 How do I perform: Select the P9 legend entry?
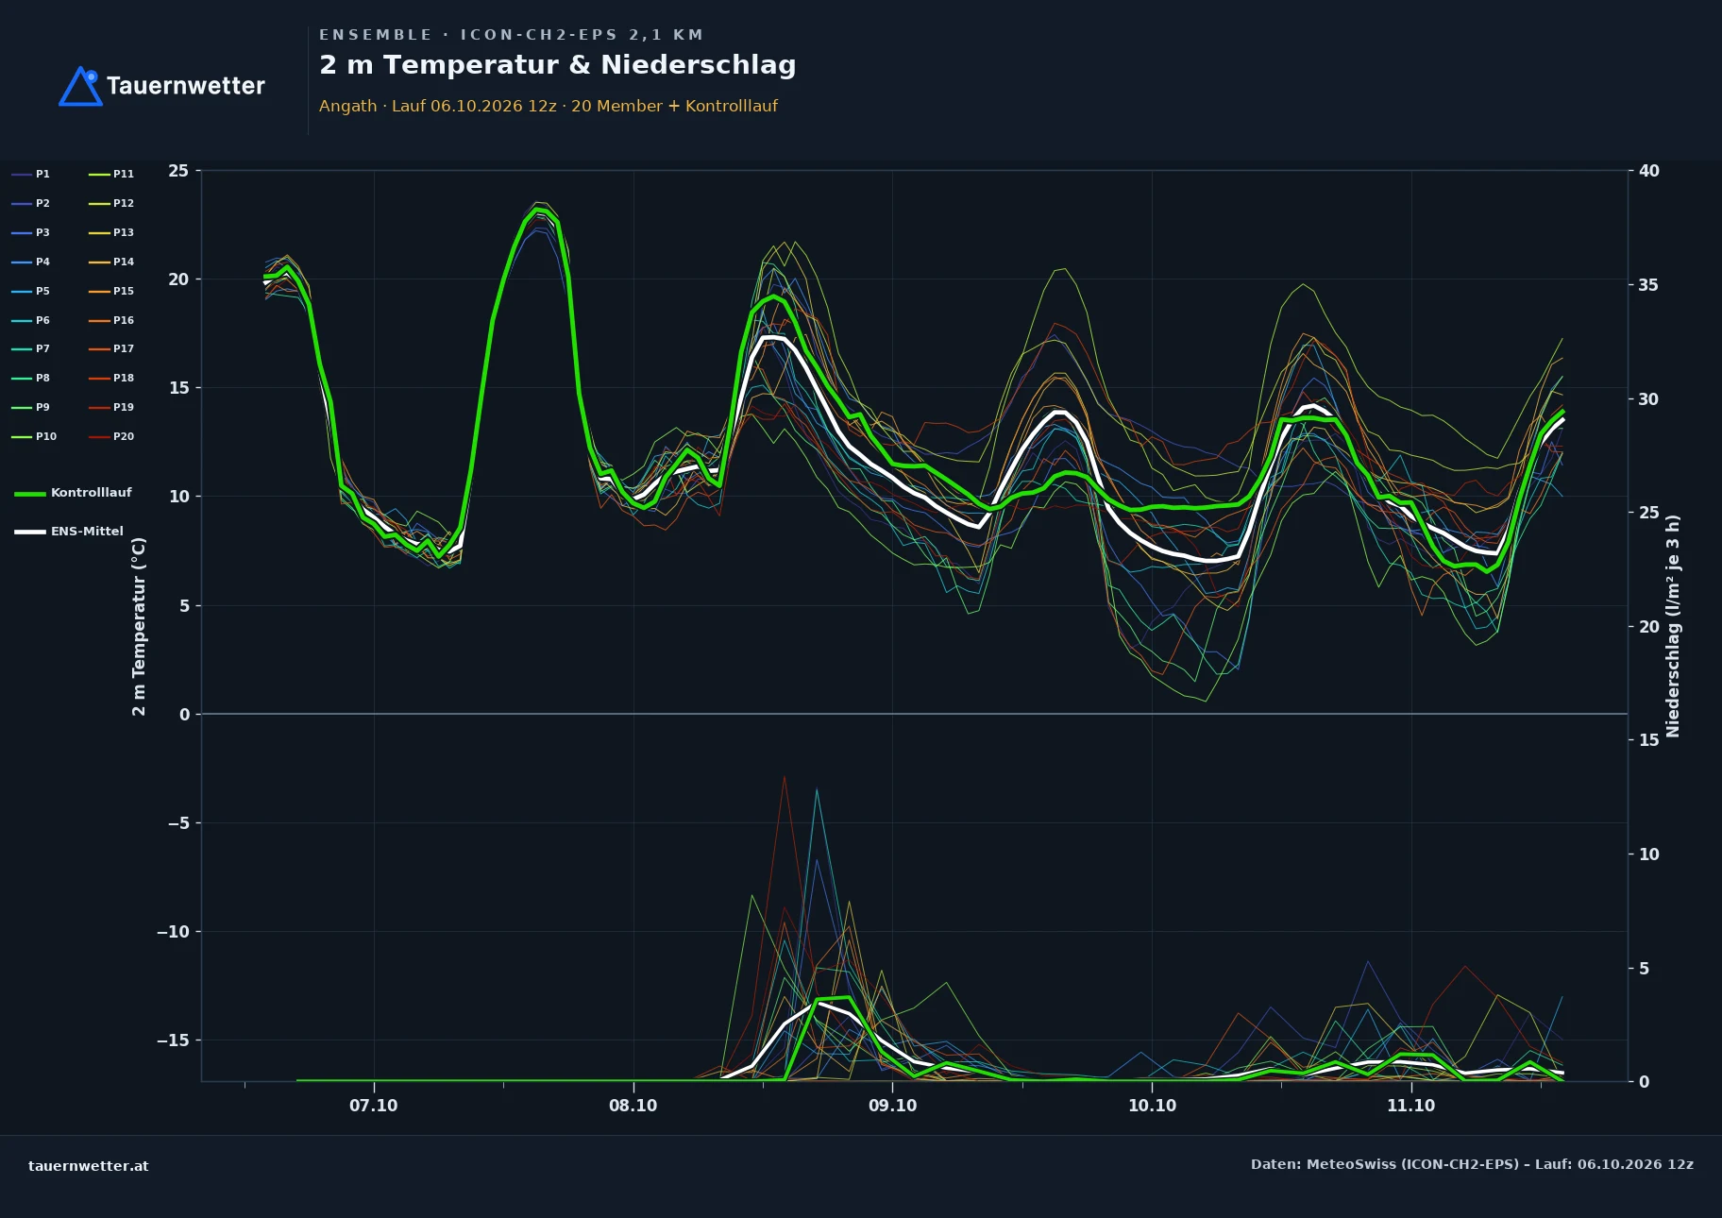coord(30,407)
